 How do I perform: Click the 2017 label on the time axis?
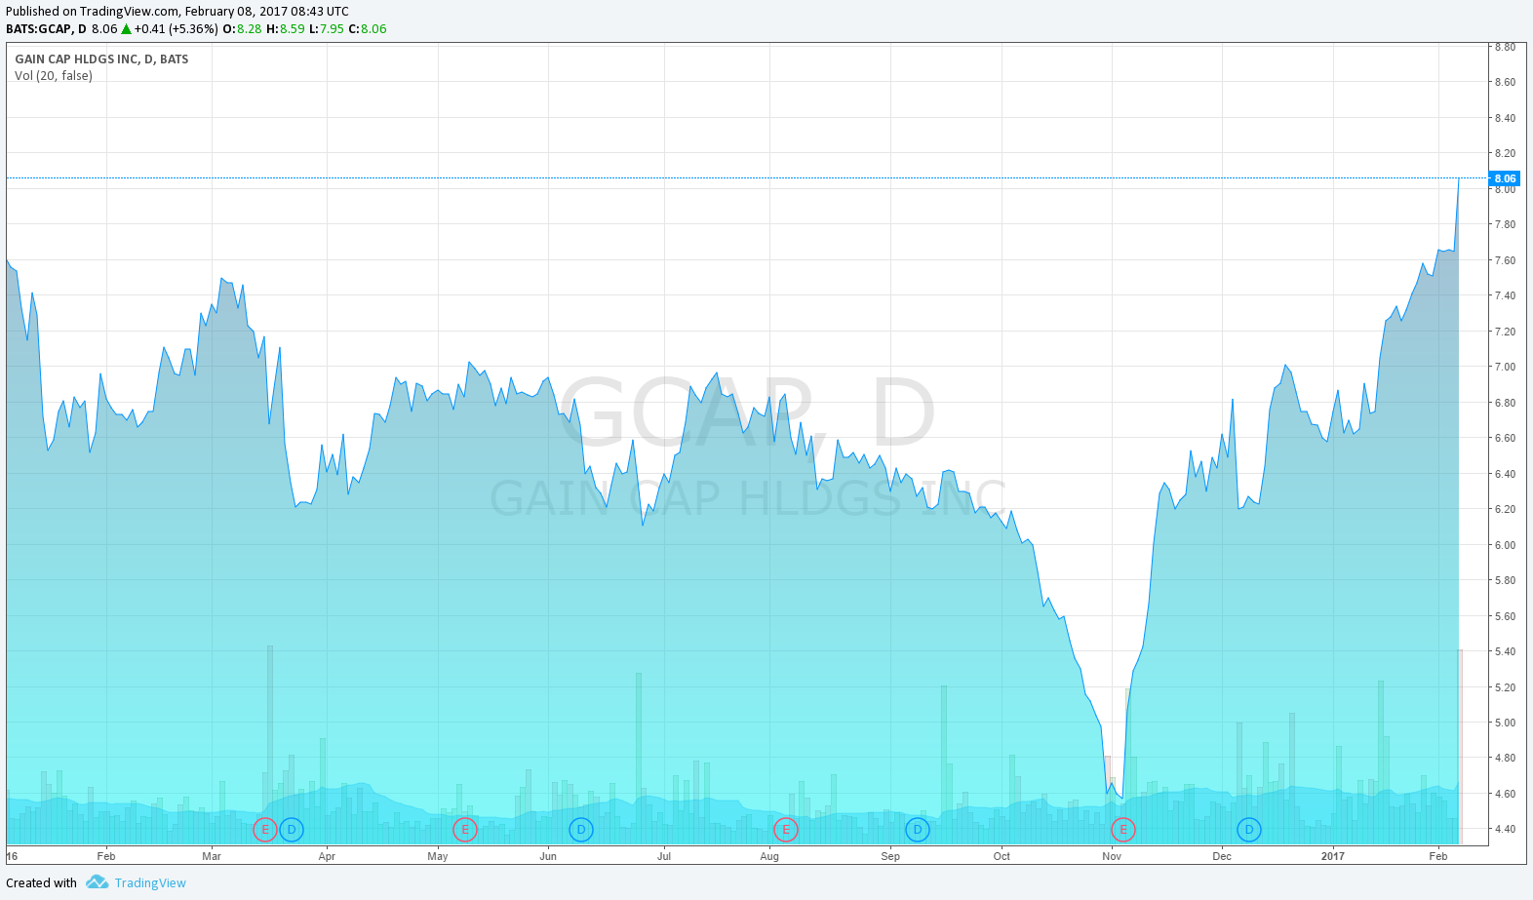point(1332,856)
